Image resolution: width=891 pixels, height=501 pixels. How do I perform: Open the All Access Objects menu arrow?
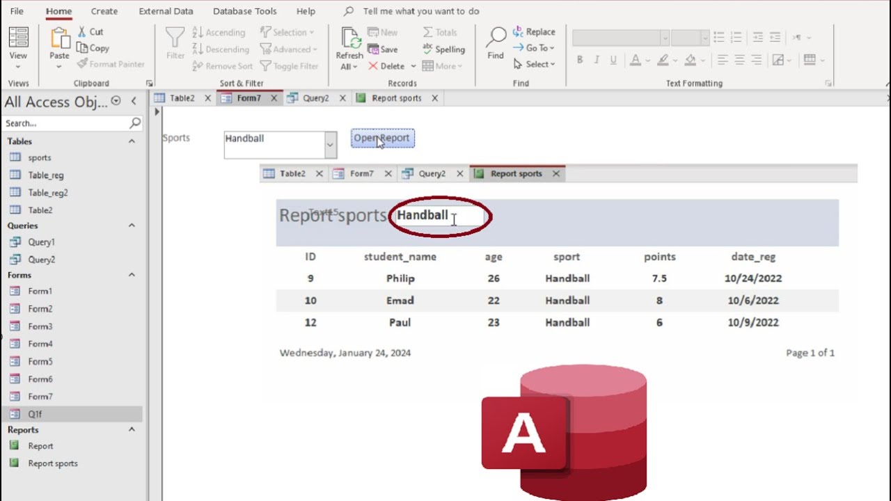point(116,101)
